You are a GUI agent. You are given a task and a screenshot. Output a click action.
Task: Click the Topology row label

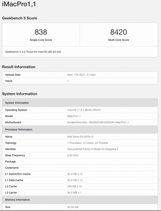[11, 143]
